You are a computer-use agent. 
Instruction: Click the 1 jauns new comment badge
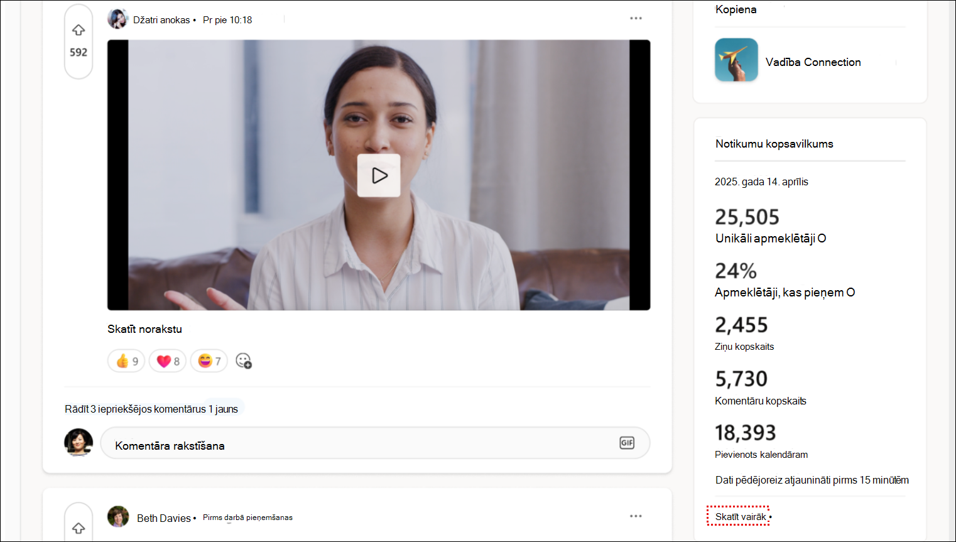[224, 409]
